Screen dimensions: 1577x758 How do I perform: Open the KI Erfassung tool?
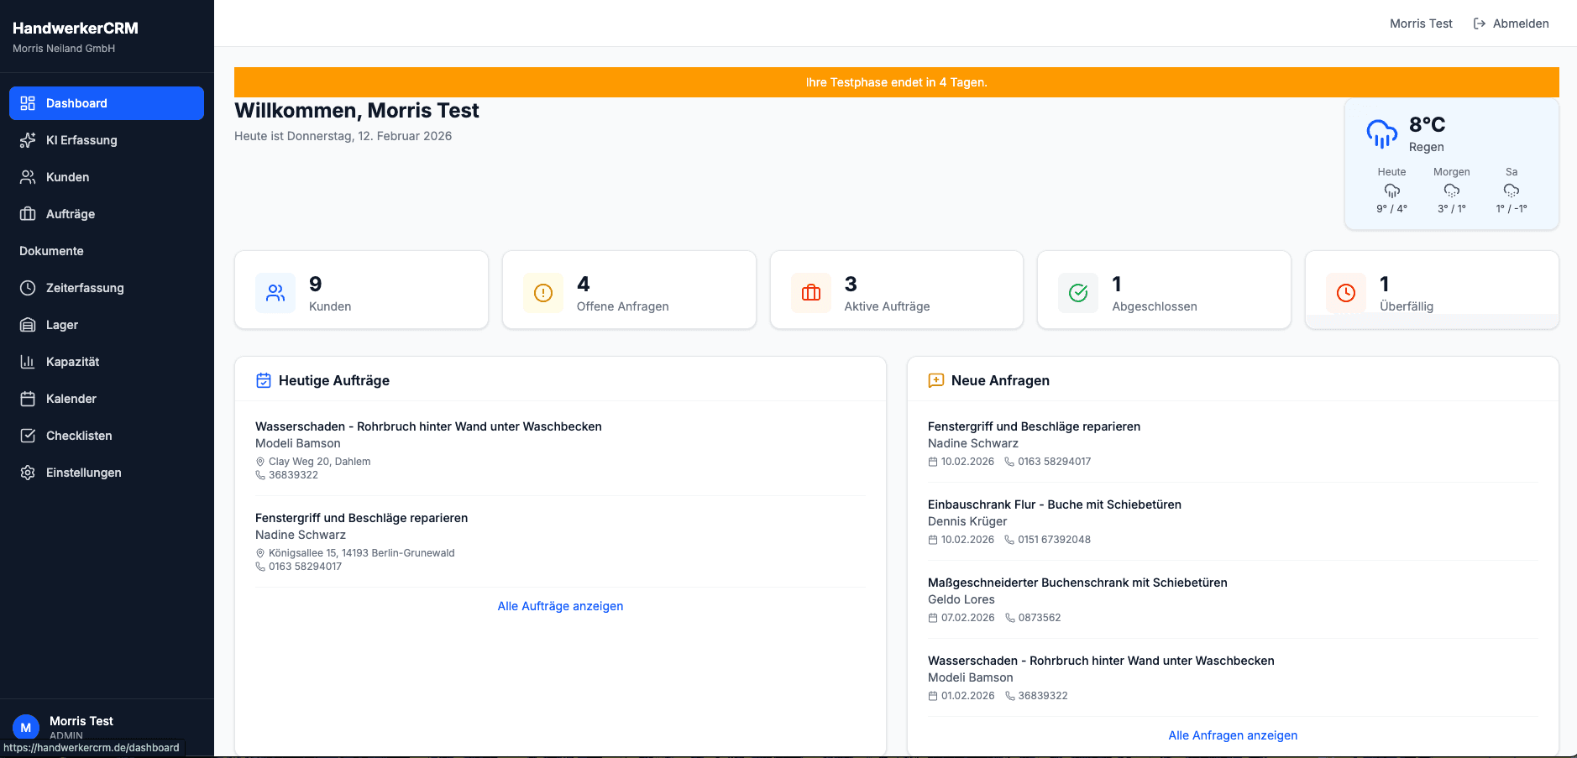[81, 140]
